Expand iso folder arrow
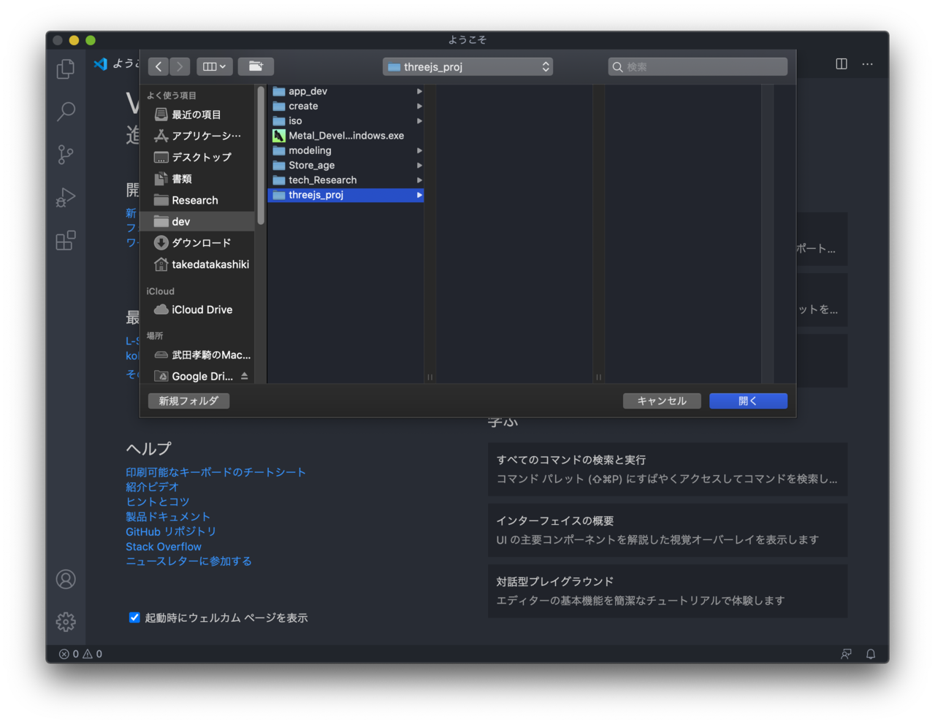This screenshot has width=935, height=724. point(419,120)
